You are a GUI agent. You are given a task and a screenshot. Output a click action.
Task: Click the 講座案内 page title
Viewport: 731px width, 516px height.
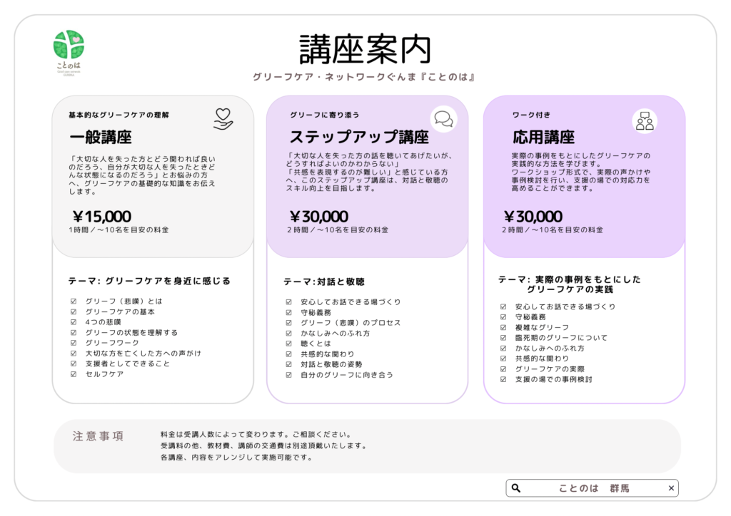coord(365,50)
